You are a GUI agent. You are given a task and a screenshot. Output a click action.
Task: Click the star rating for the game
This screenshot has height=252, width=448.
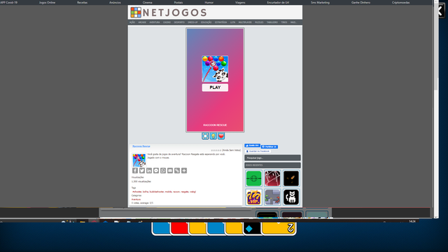[x=216, y=150]
